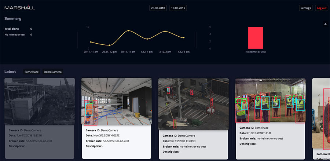Screen dimensions: 330x161
Task: Open the alert image dated Mon 3.12.2018
Action: 116,101
